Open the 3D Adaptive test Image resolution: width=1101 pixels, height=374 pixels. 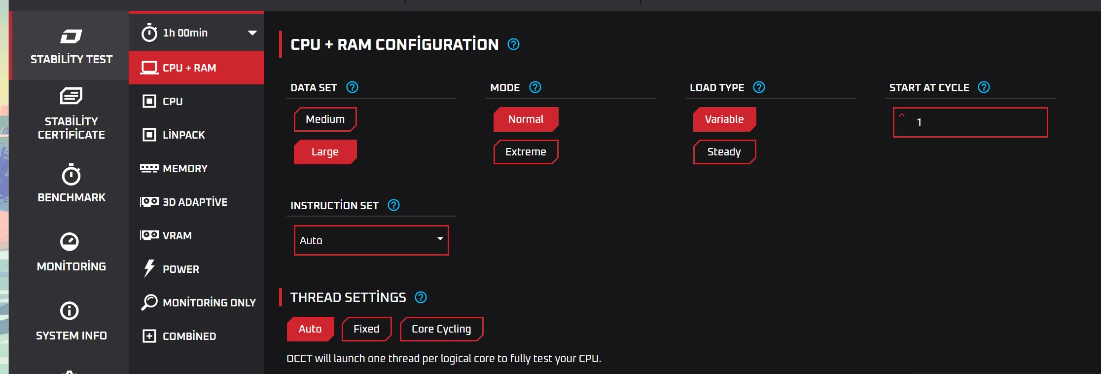(195, 202)
